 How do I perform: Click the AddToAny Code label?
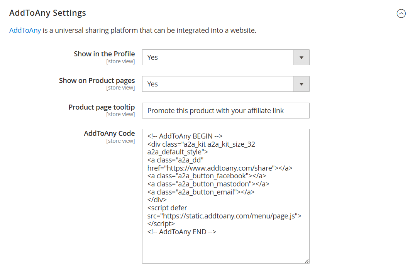coord(109,133)
